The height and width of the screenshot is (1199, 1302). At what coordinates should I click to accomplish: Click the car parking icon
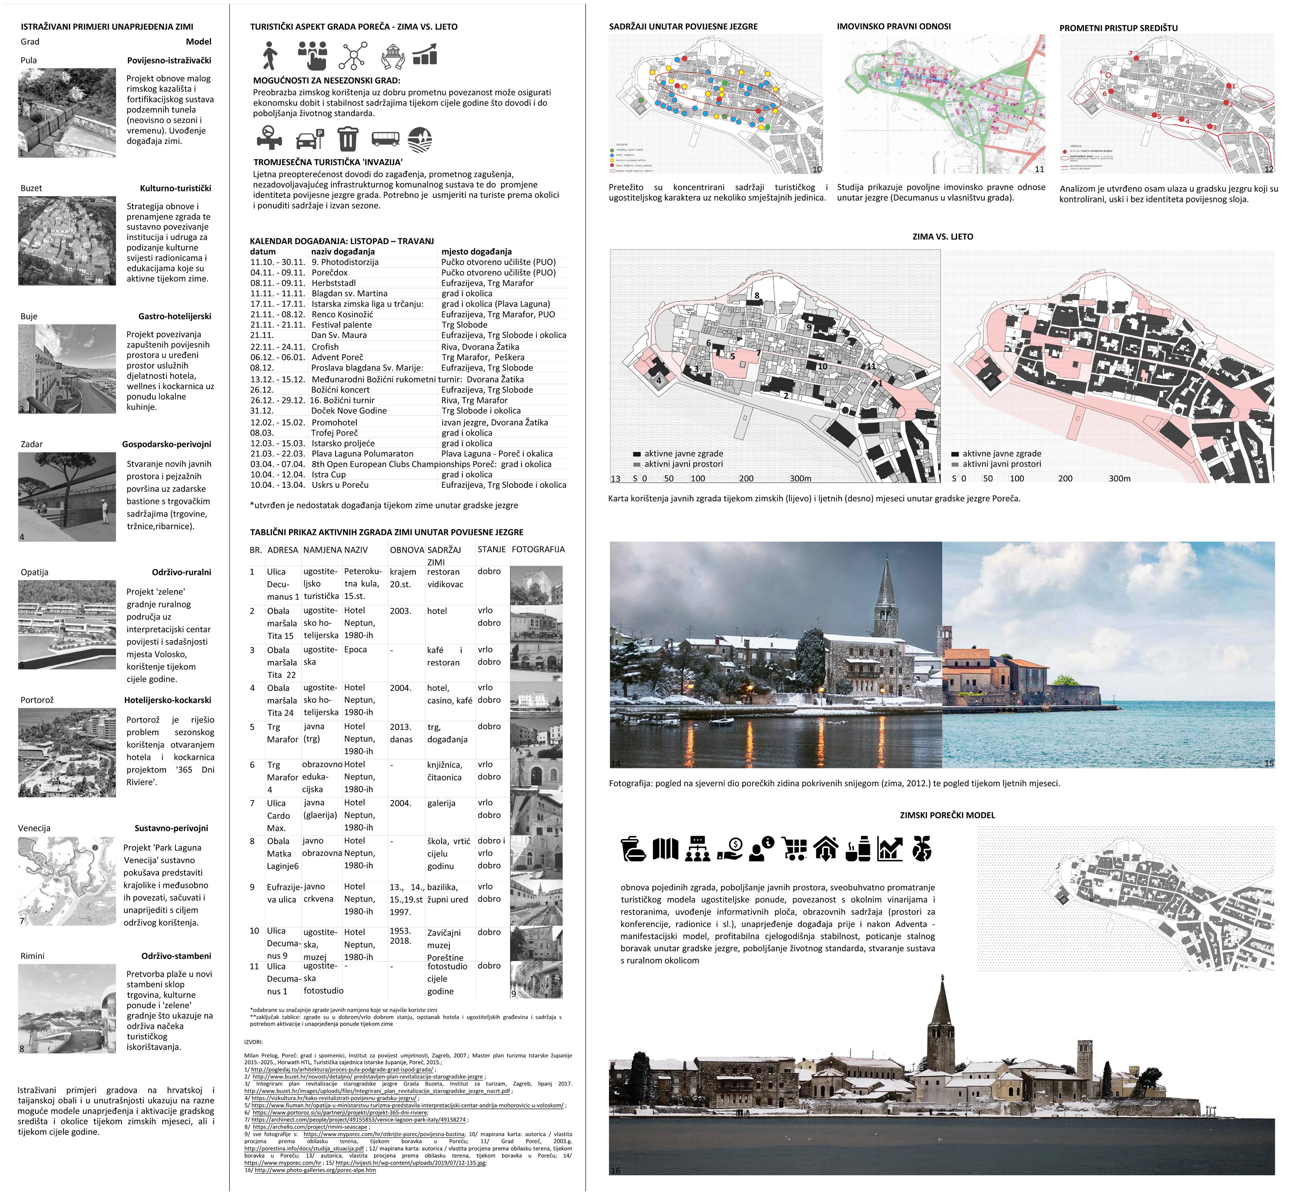tap(309, 139)
